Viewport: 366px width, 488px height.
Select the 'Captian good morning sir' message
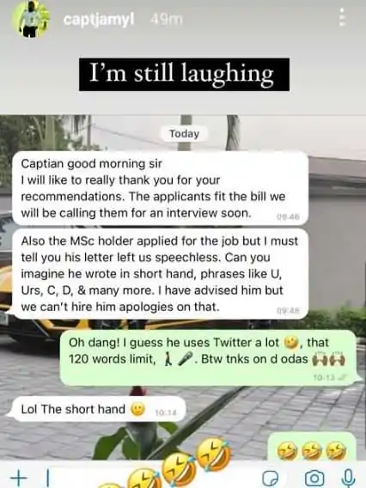pyautogui.click(x=161, y=188)
